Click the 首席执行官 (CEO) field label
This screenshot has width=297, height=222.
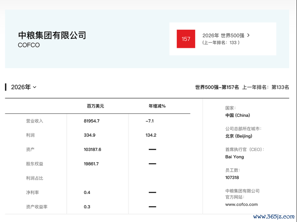pos(245,149)
